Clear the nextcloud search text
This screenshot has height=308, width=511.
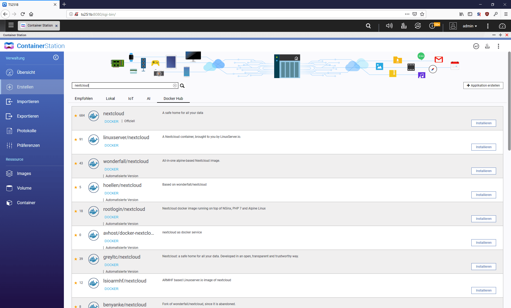point(175,85)
